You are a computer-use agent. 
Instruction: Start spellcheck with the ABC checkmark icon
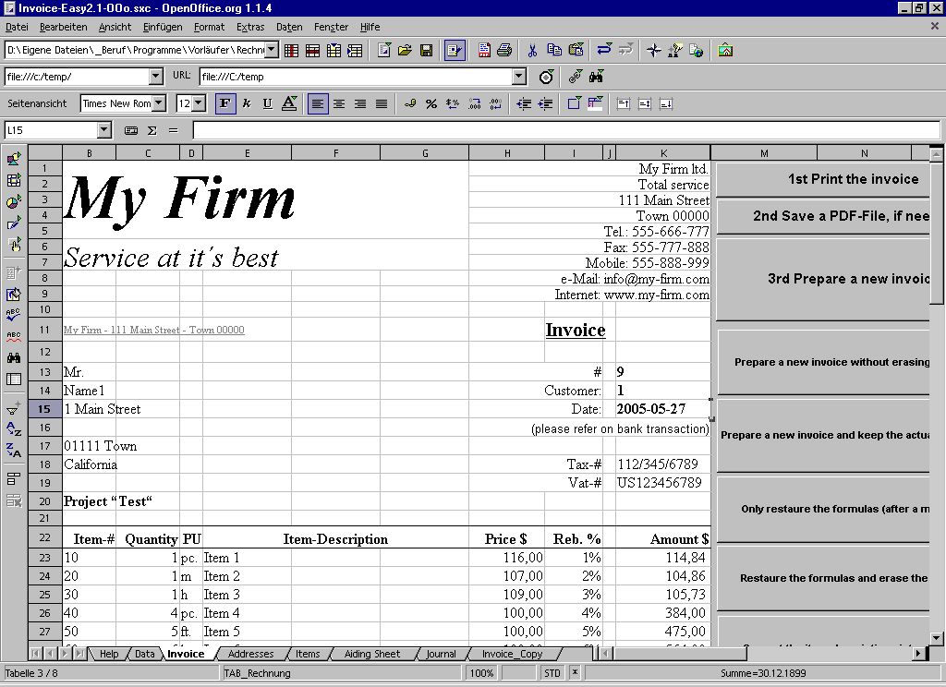pyautogui.click(x=13, y=314)
